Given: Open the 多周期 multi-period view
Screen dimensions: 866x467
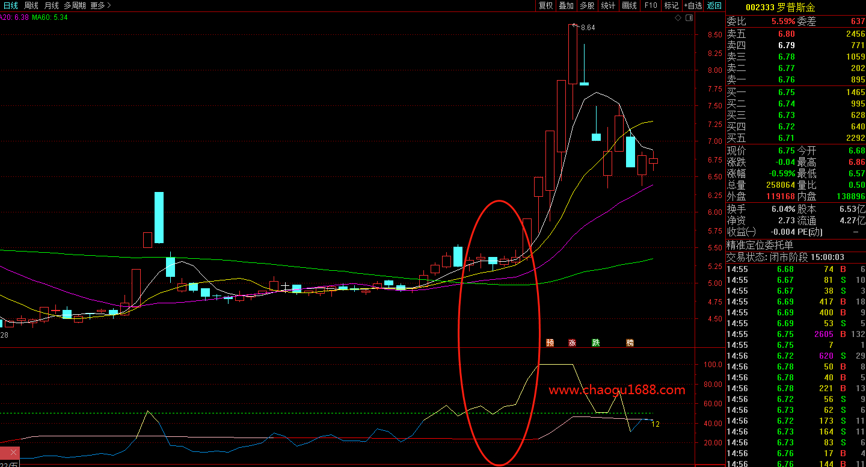Looking at the screenshot, I should (75, 5).
